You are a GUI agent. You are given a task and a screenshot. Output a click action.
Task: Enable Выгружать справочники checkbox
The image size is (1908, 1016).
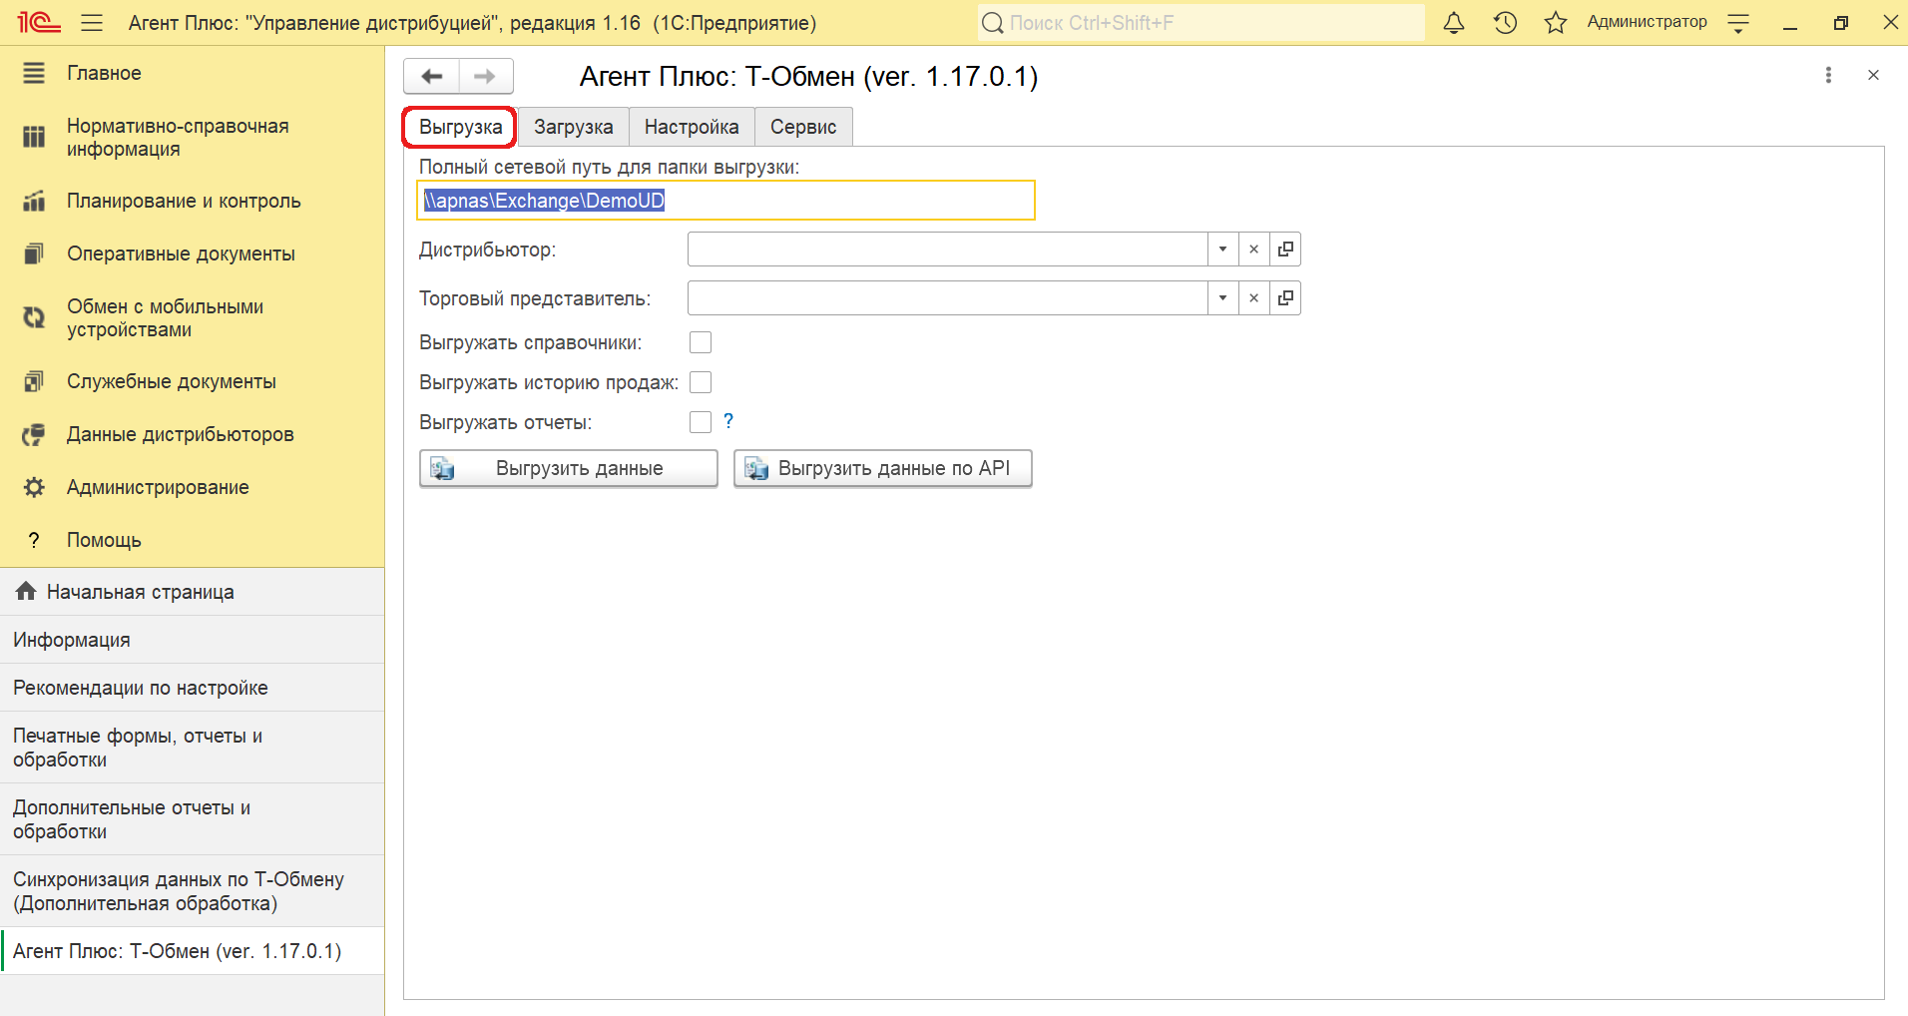coord(701,342)
